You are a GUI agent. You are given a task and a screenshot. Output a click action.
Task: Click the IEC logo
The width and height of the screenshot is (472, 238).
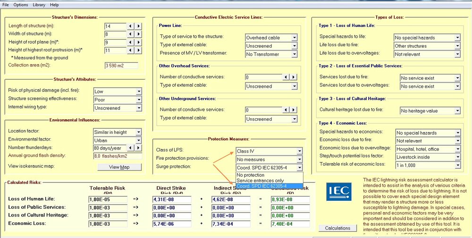coord(338,192)
